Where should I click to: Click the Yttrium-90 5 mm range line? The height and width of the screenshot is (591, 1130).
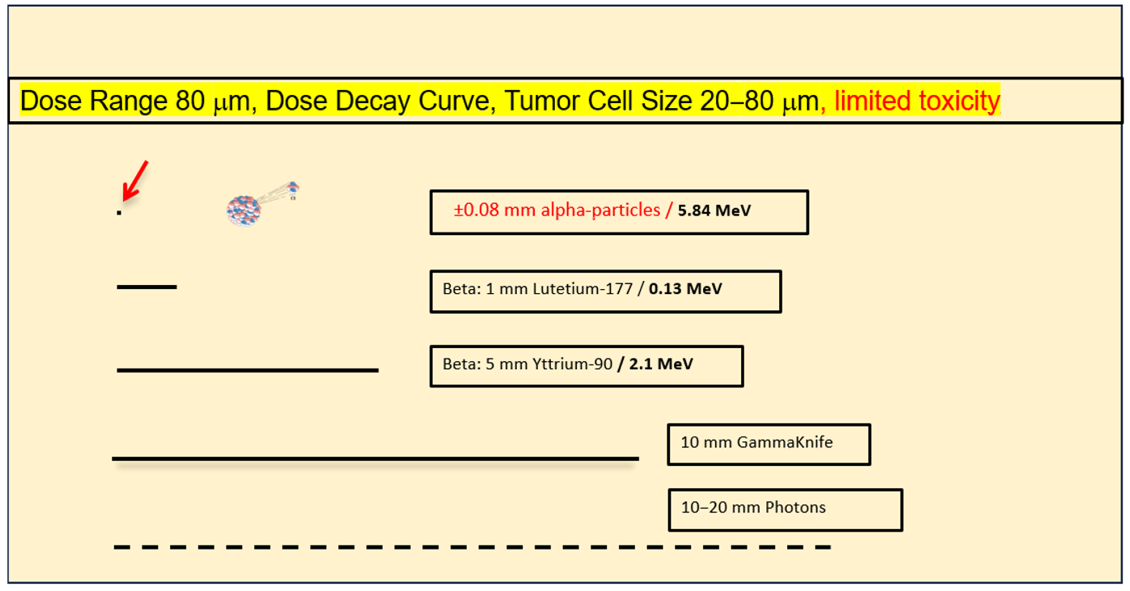tap(247, 370)
